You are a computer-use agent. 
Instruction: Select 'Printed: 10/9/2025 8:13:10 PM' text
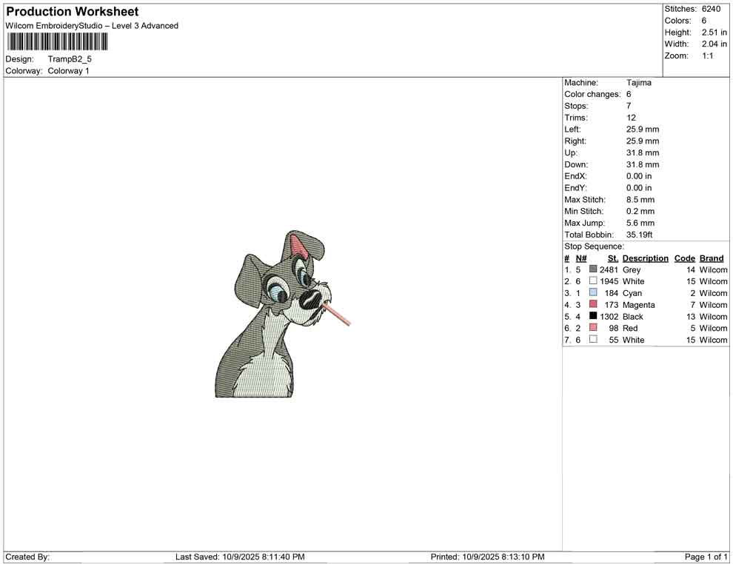tap(488, 557)
